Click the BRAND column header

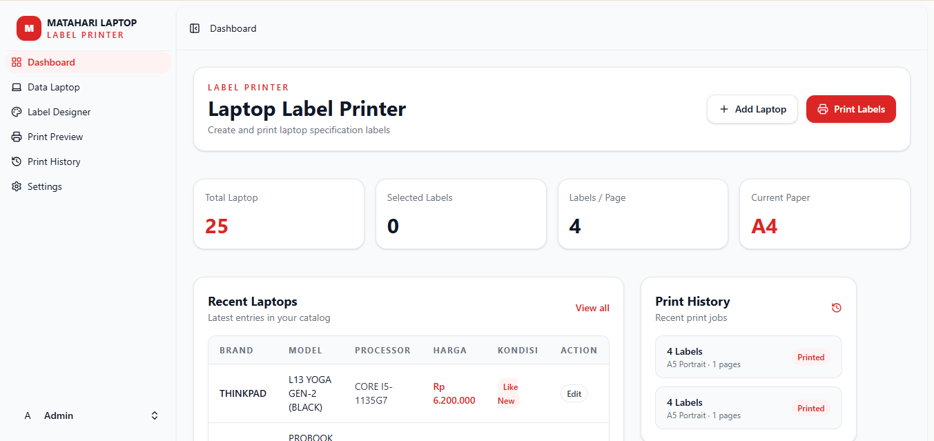click(236, 350)
